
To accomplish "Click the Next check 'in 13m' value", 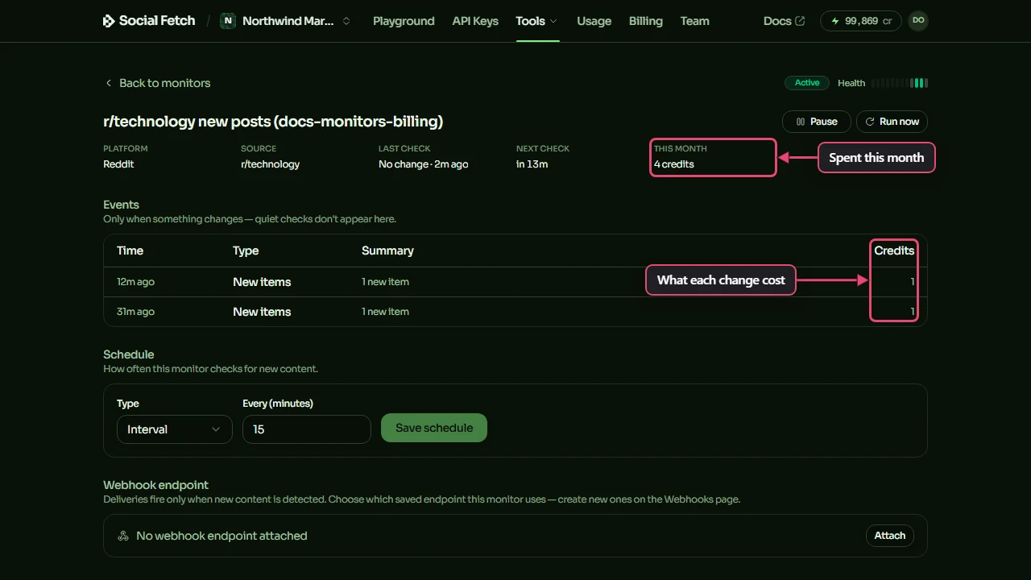I will [x=532, y=164].
